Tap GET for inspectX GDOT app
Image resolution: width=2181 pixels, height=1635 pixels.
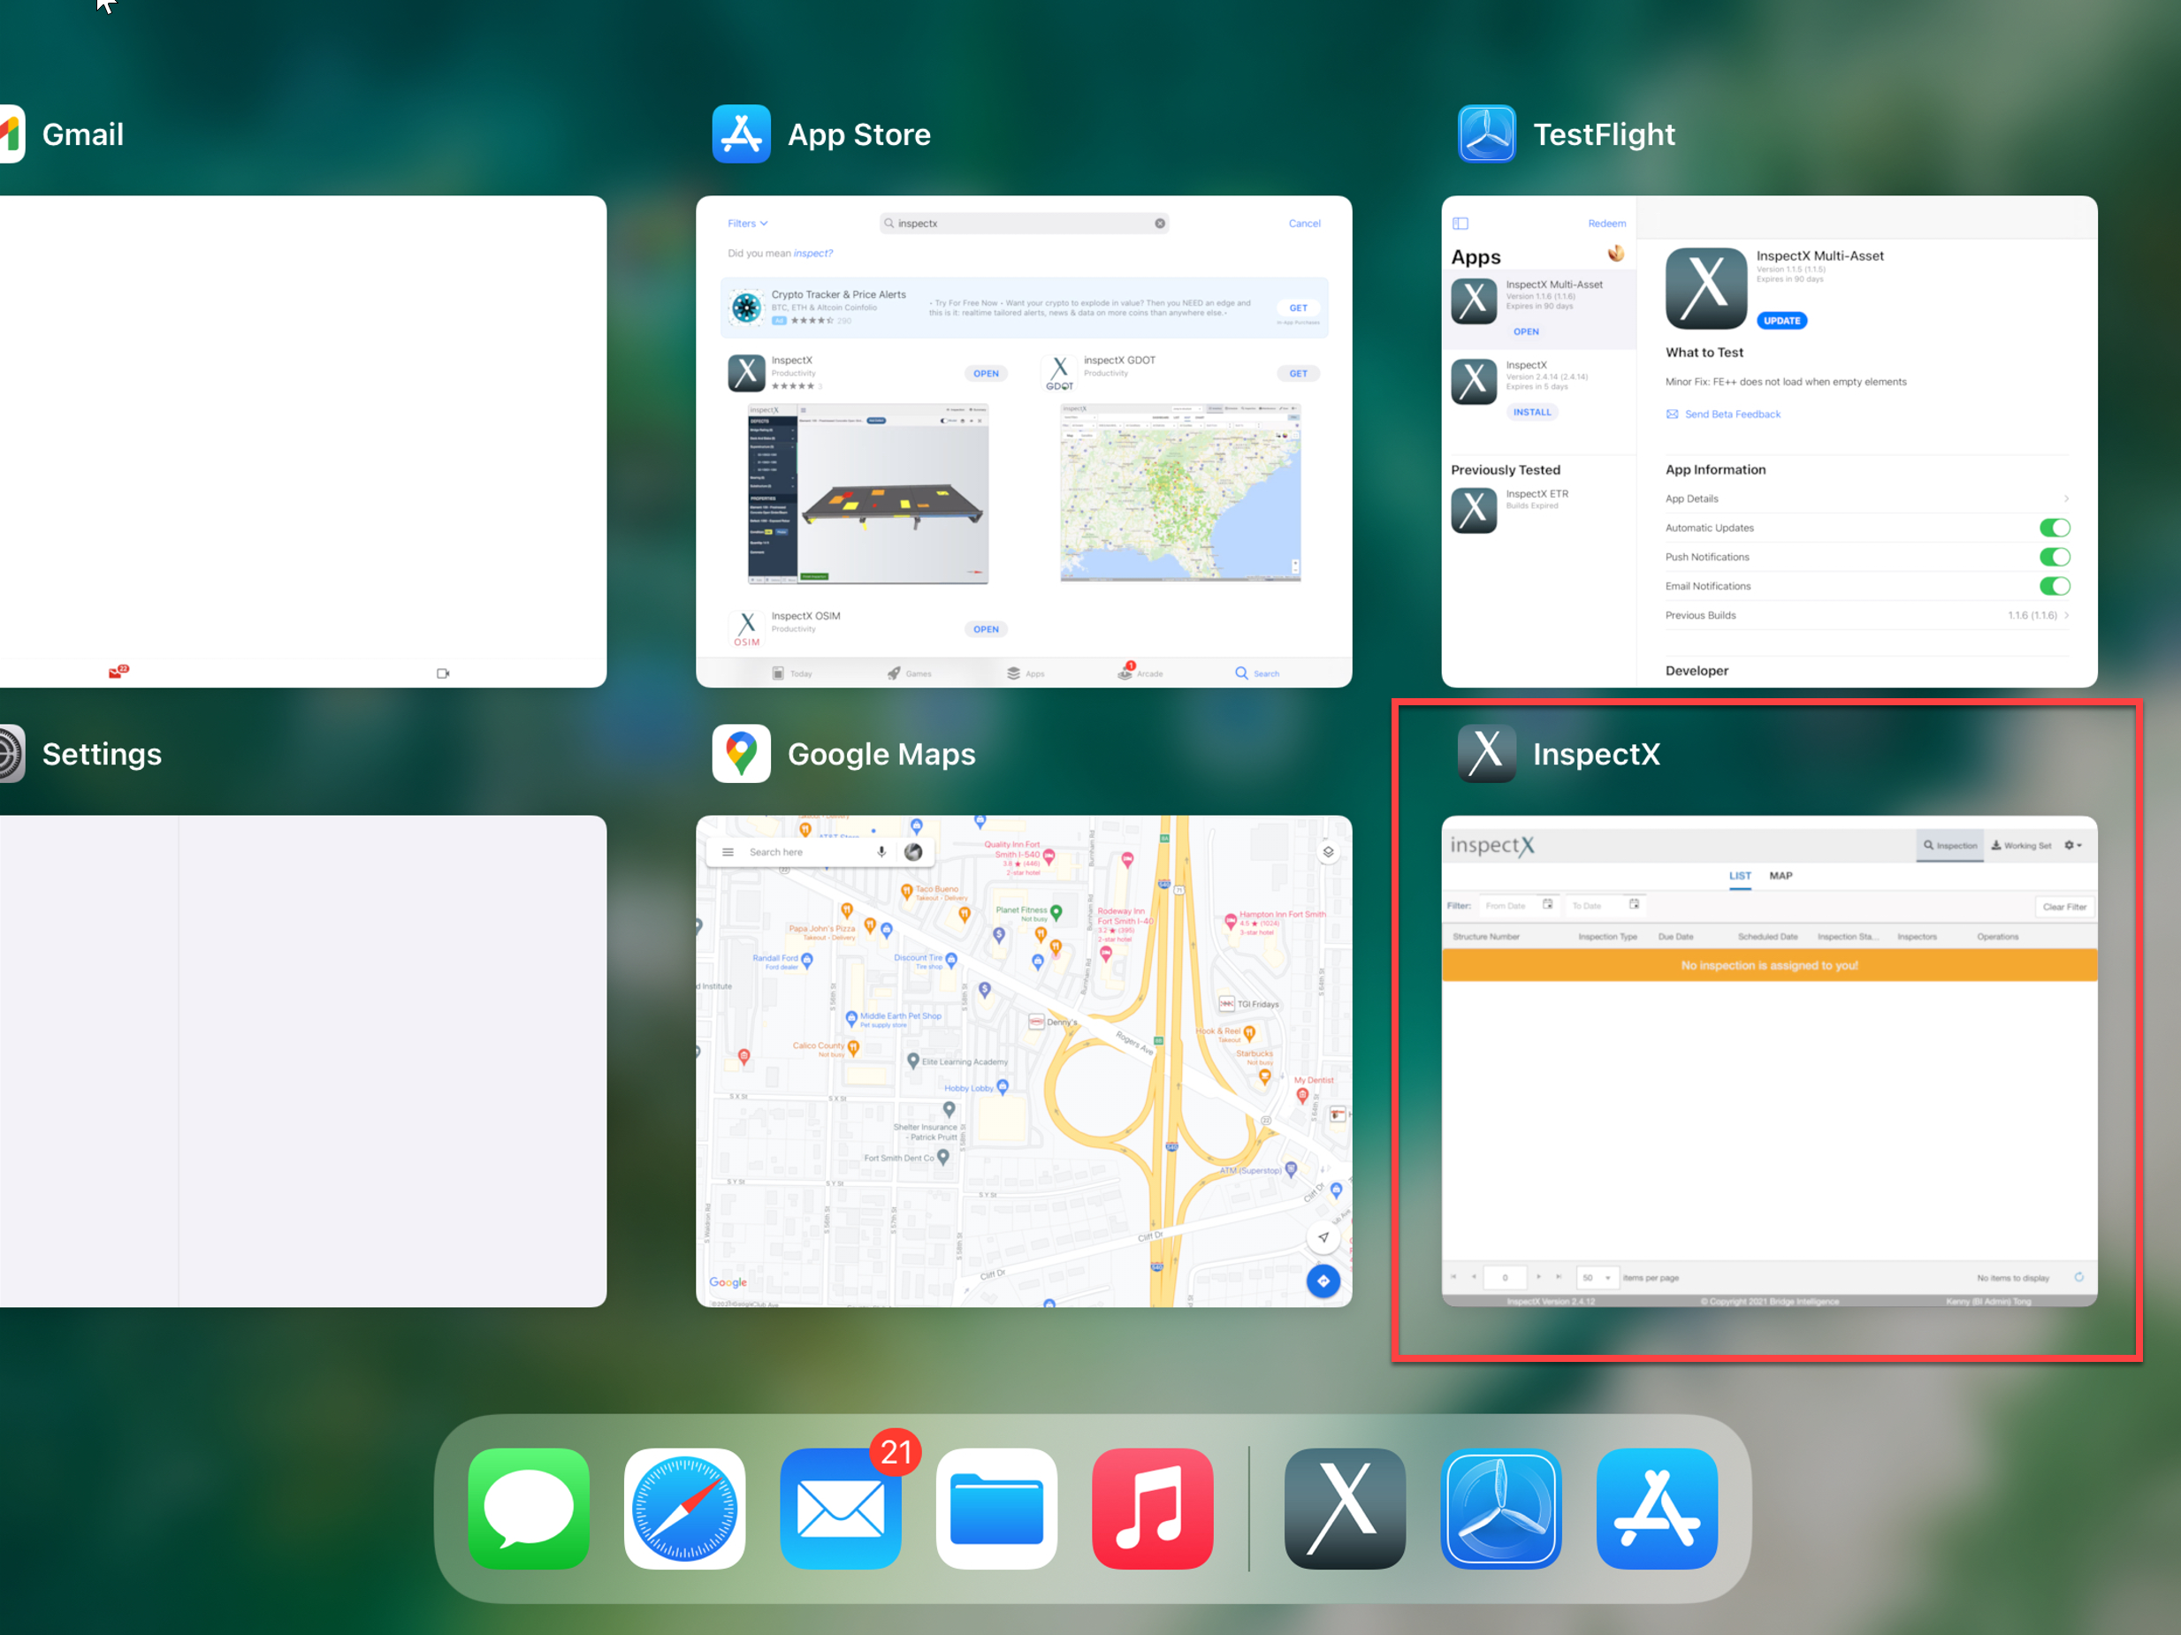(1299, 374)
